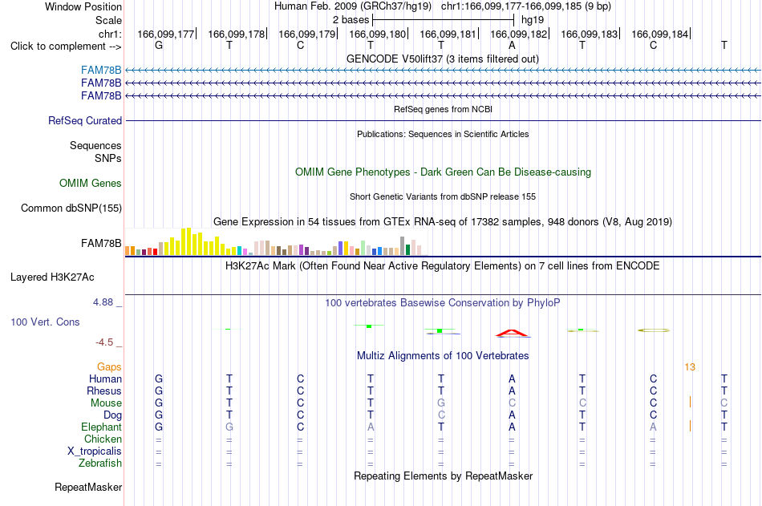This screenshot has height=506, width=762.
Task: Click the 166,099,177 position label
Action: pyautogui.click(x=166, y=34)
